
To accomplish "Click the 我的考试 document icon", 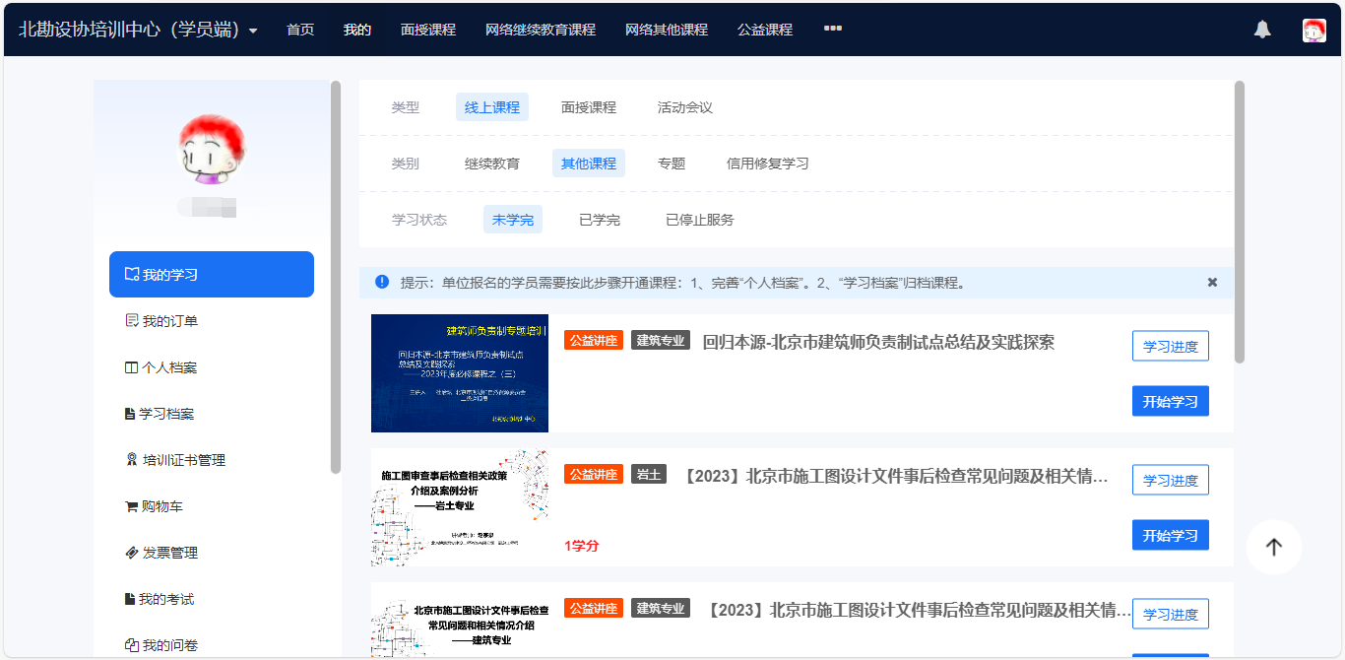I will [130, 599].
